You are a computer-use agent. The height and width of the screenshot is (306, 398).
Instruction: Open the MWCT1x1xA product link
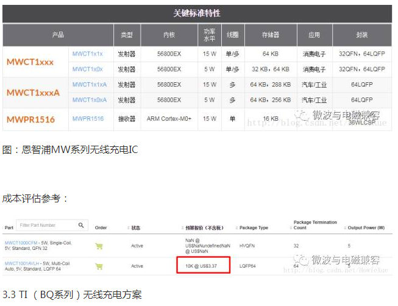[90, 85]
